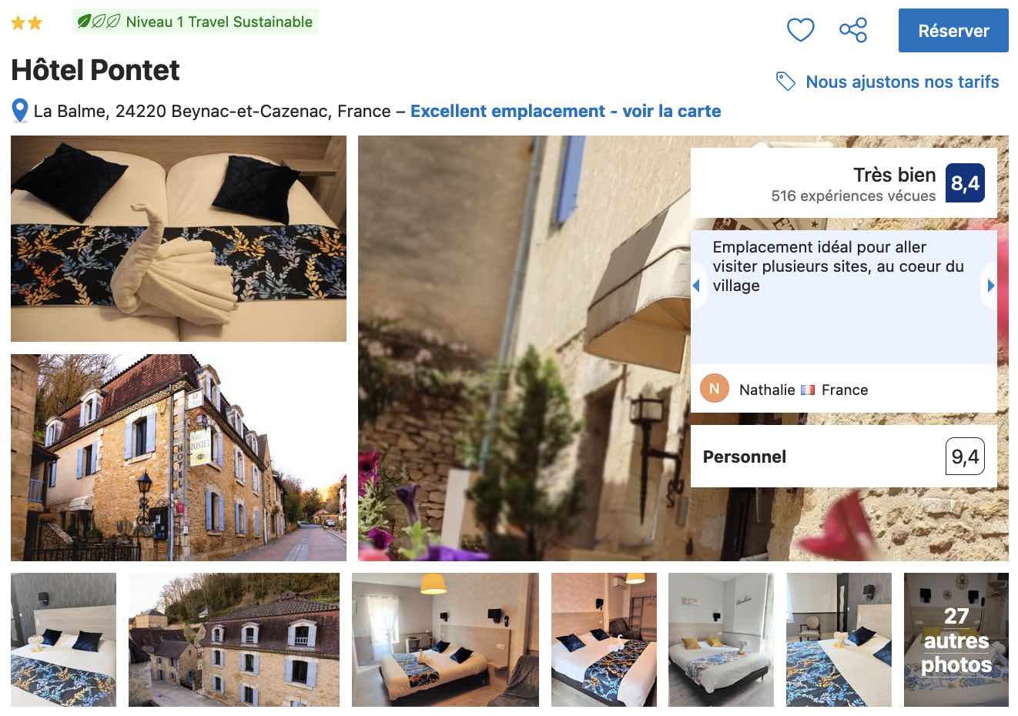Click the Personnel 9,4 score card
The height and width of the screenshot is (716, 1018).
tap(844, 457)
